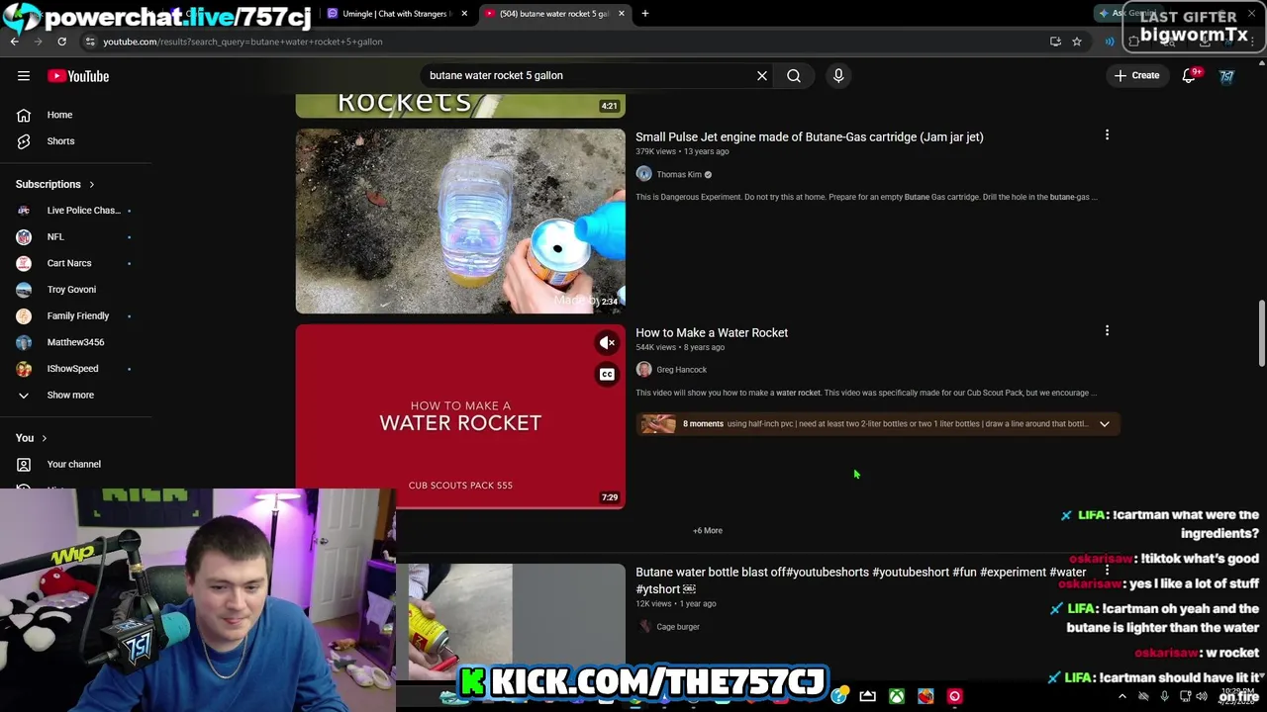Visit the Cage burger channel

[677, 627]
